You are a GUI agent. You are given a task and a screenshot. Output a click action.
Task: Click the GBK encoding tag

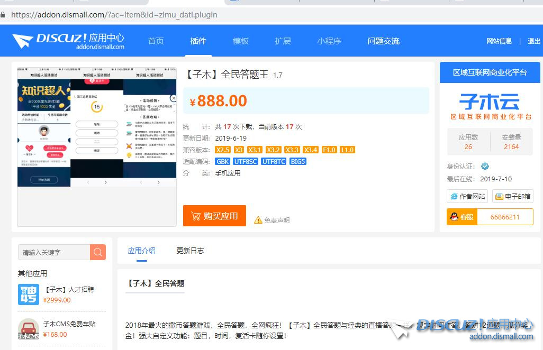223,161
